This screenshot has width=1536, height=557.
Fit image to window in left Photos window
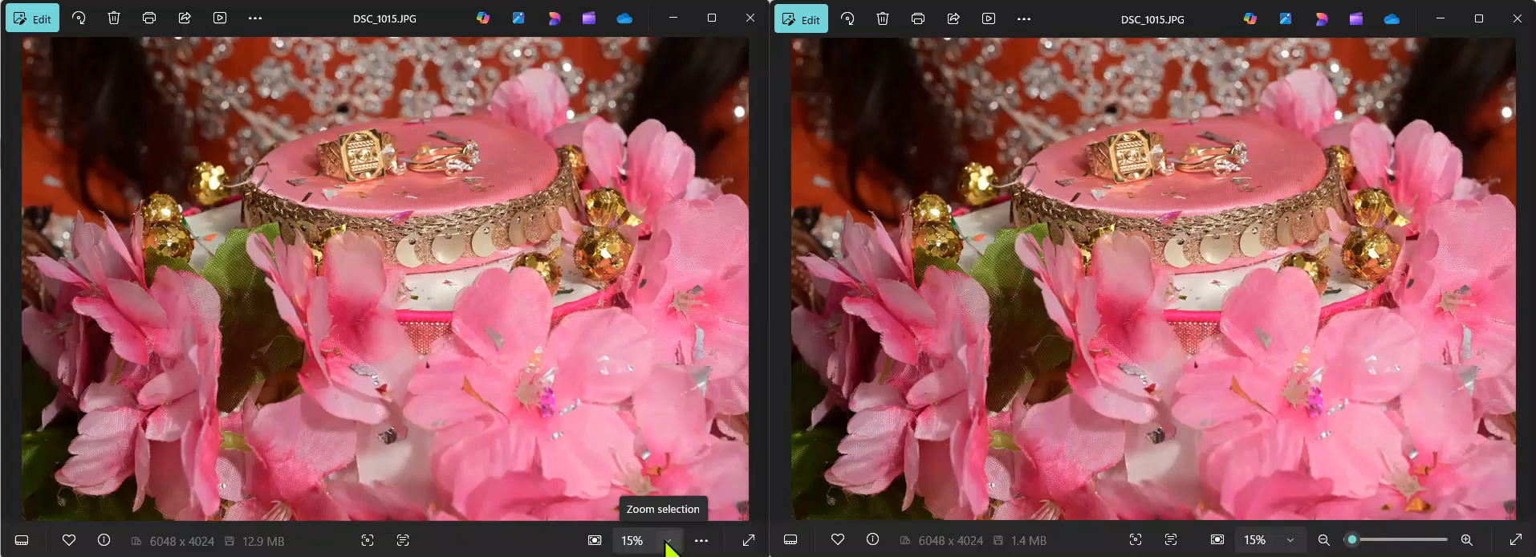[x=595, y=540]
